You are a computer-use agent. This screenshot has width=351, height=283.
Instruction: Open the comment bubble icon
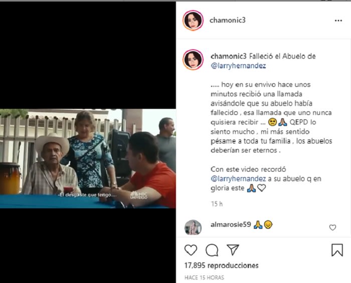pos(212,250)
